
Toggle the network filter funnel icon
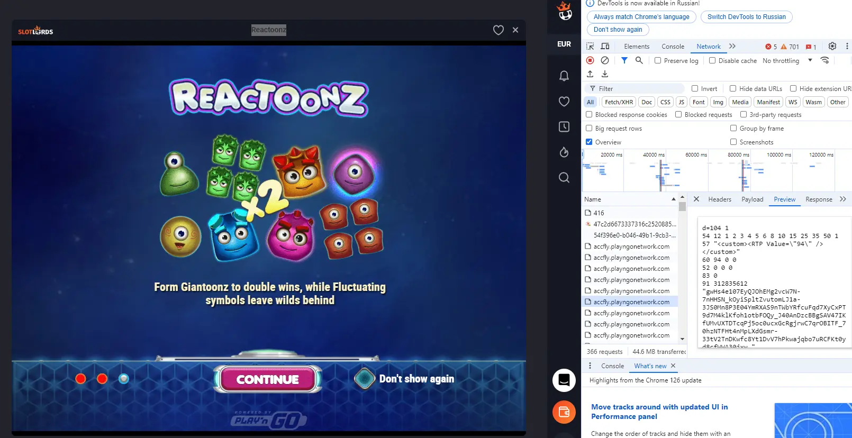point(624,60)
